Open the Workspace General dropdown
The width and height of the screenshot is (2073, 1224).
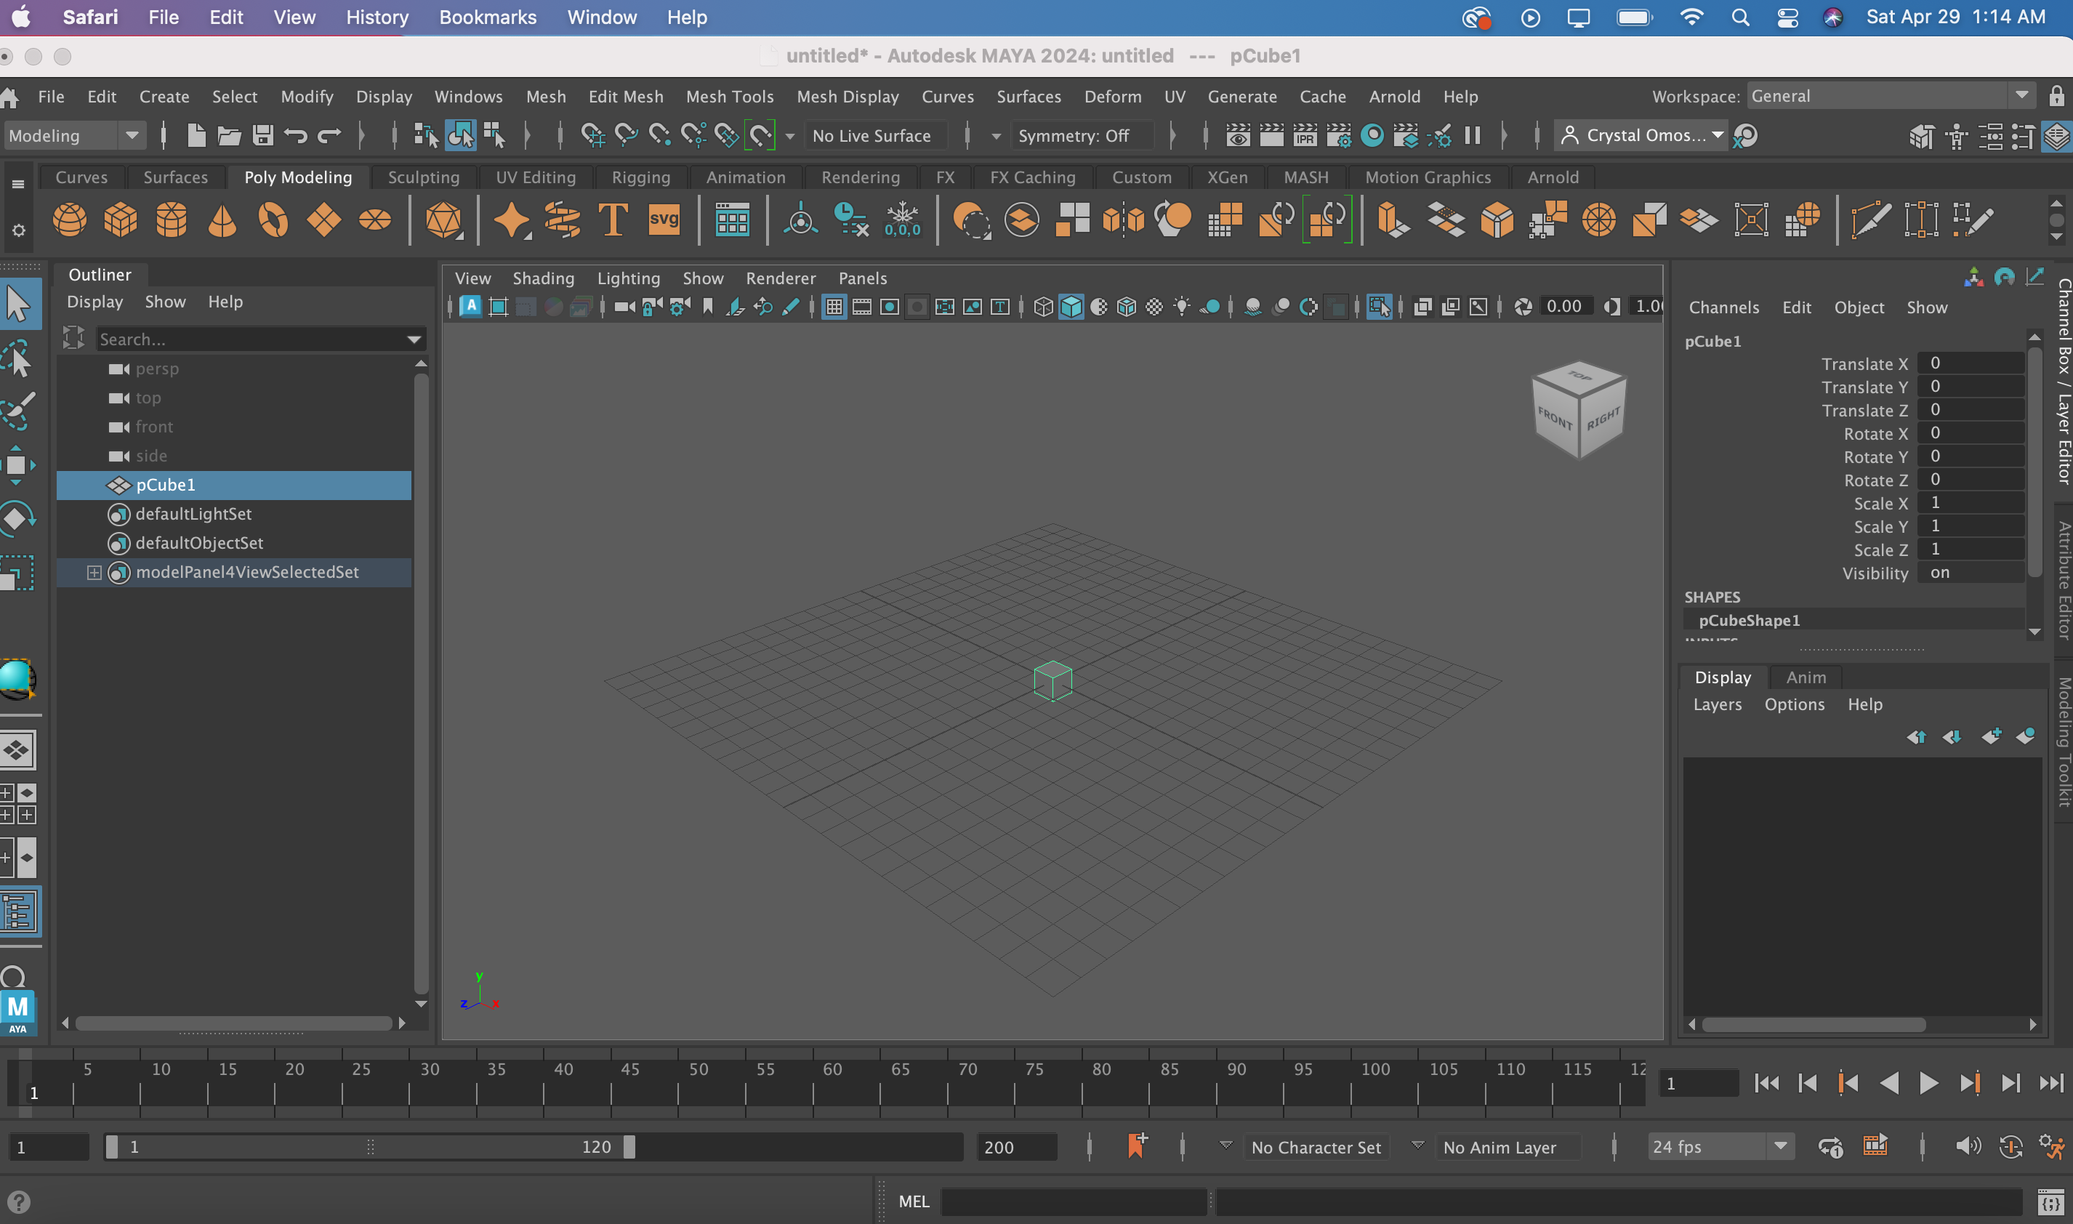1891,96
